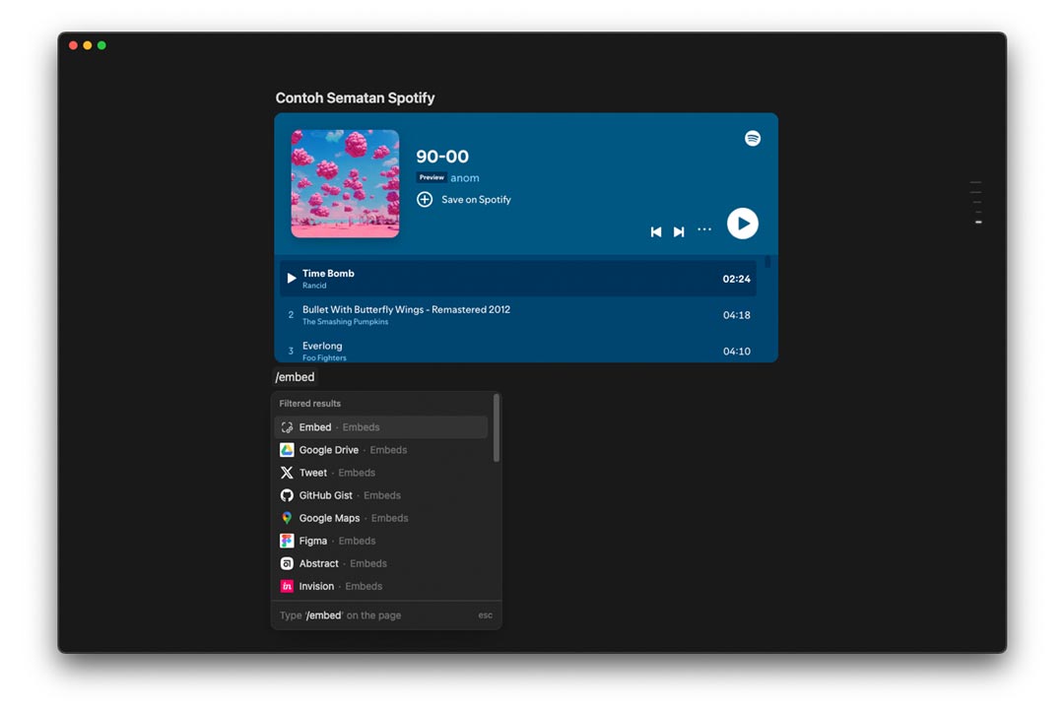Click Save on Spotify plus icon
Image resolution: width=1064 pixels, height=709 pixels.
pos(425,200)
